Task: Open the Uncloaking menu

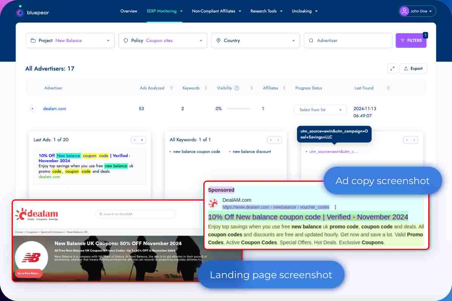Action: coord(305,11)
